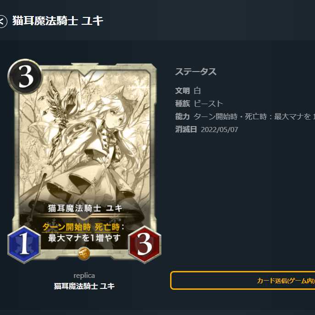Click the gold rarity emblem on card

click(x=84, y=253)
